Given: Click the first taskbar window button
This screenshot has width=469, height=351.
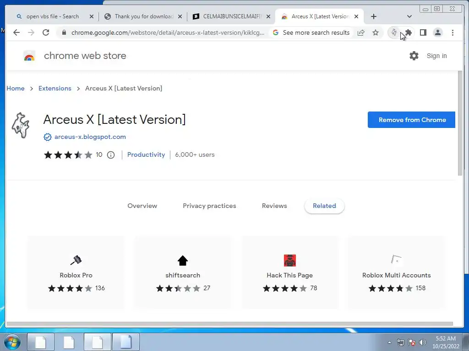Looking at the screenshot, I should [x=41, y=342].
